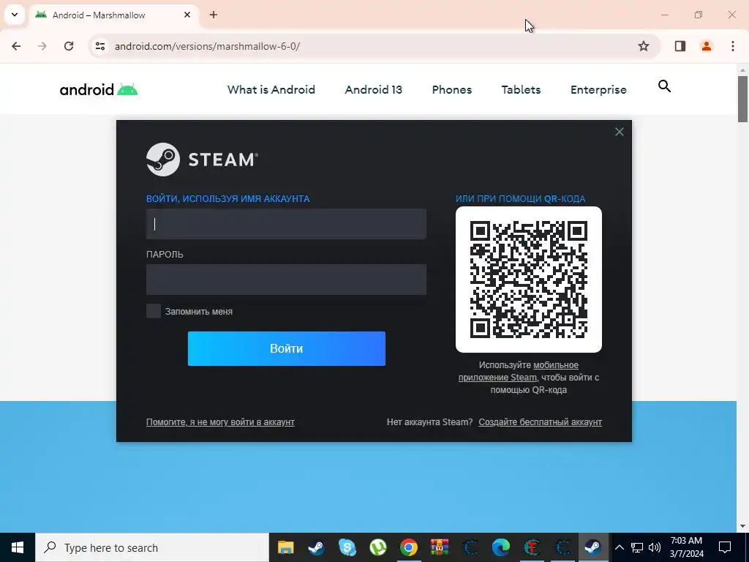Open Помогите, я не могу войти link

tap(220, 422)
